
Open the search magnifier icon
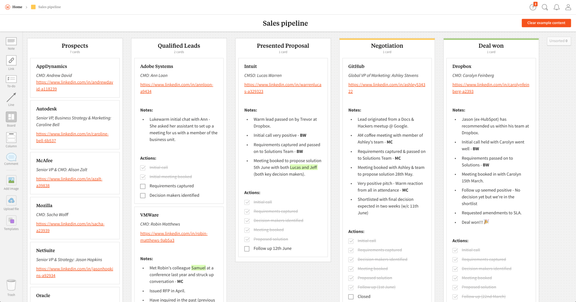tap(545, 7)
